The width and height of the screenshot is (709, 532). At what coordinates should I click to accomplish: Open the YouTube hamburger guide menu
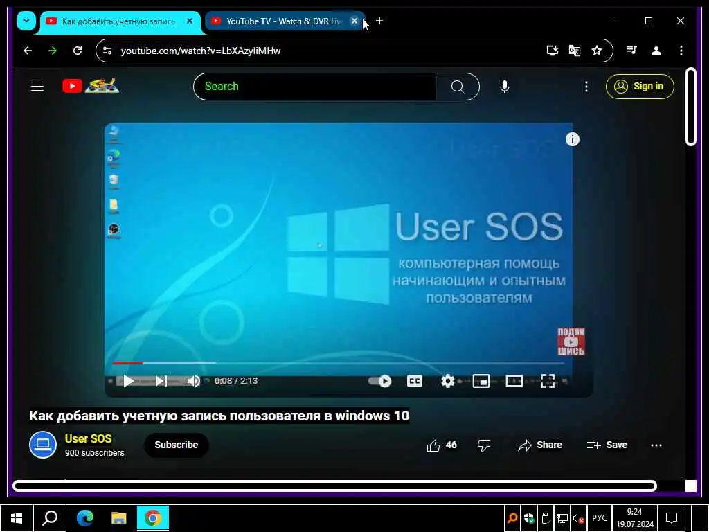tap(37, 86)
